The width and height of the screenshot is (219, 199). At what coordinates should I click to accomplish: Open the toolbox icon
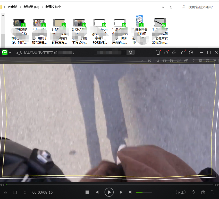(x=203, y=192)
